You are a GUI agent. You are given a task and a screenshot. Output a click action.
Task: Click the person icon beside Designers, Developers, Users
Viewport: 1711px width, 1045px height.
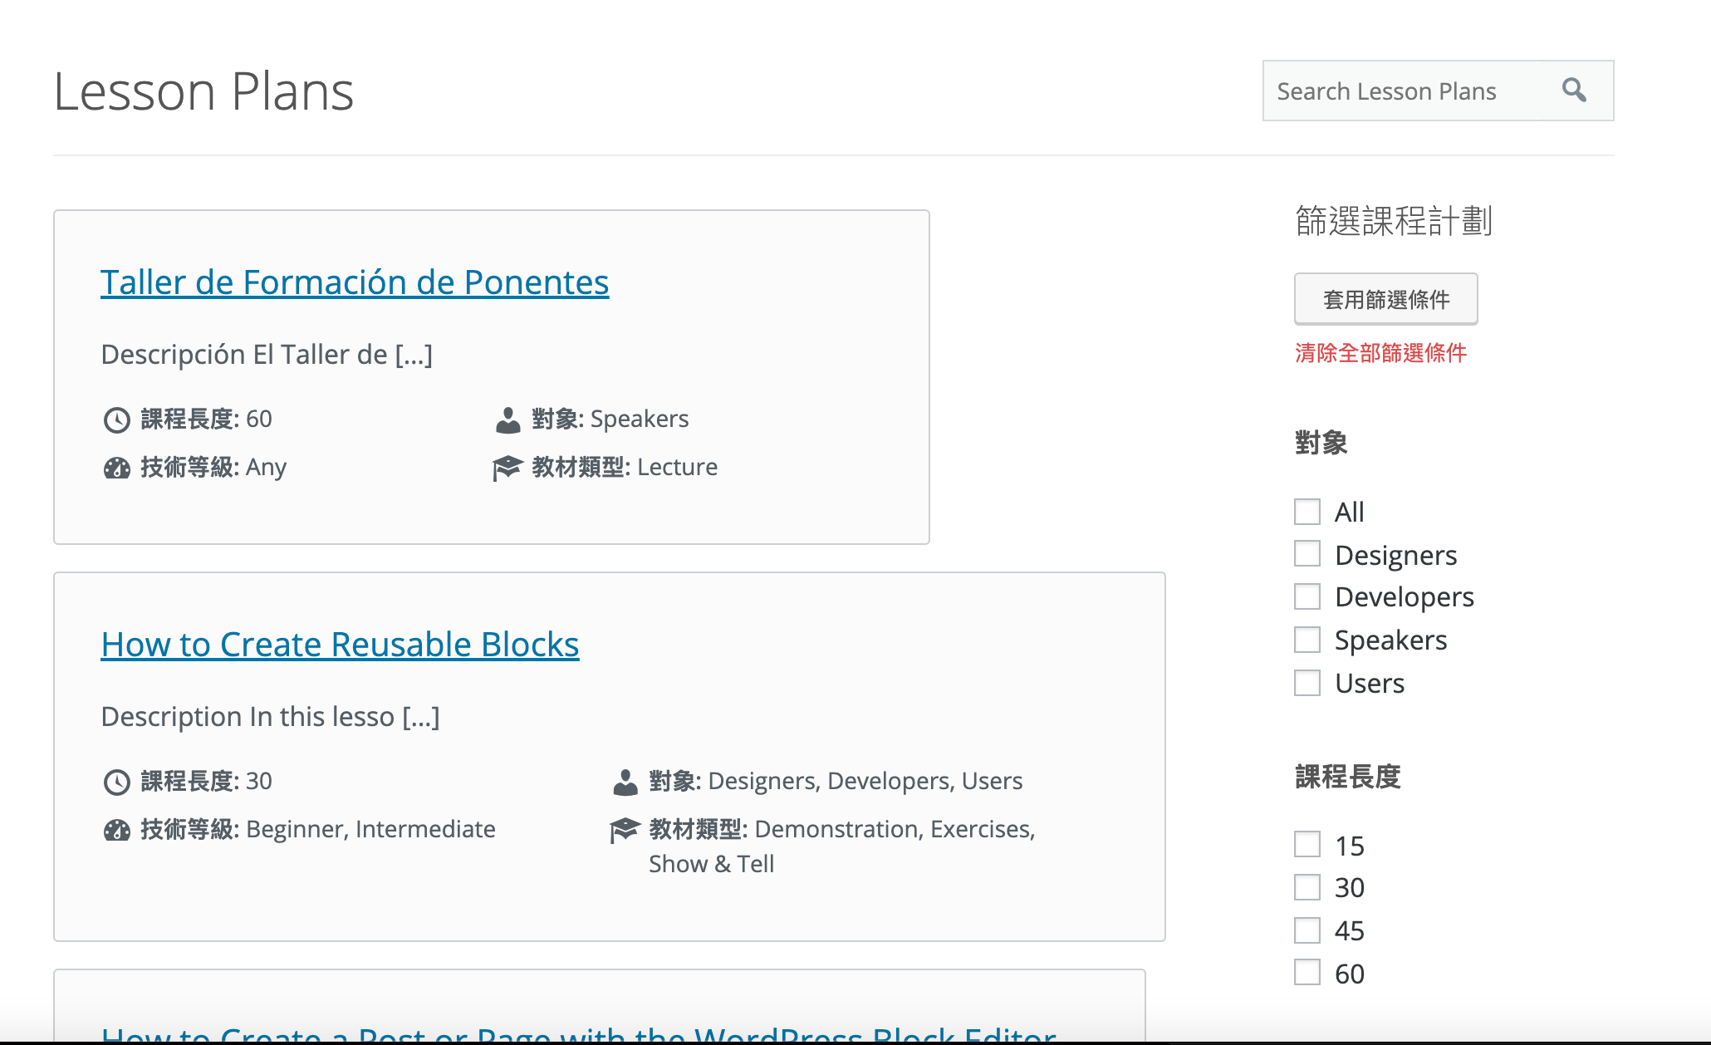(x=625, y=782)
